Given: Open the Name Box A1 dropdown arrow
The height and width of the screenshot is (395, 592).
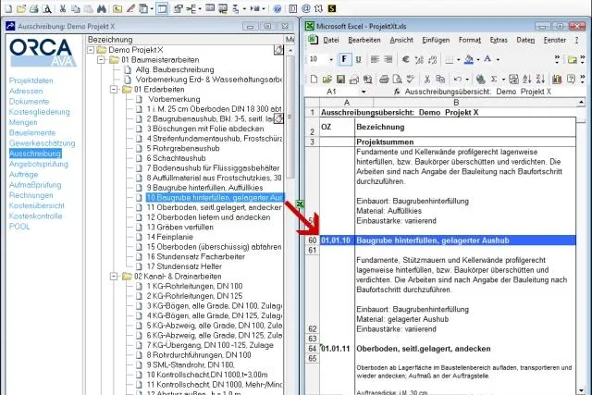Looking at the screenshot, I should pyautogui.click(x=364, y=92).
